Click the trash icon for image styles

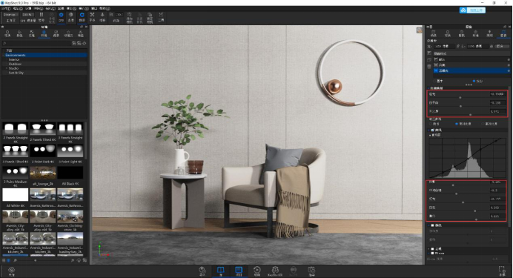click(429, 67)
